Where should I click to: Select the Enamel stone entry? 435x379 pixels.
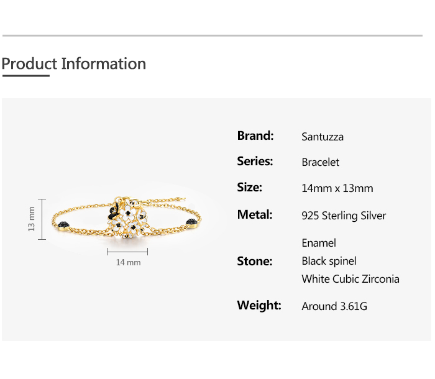pos(319,243)
